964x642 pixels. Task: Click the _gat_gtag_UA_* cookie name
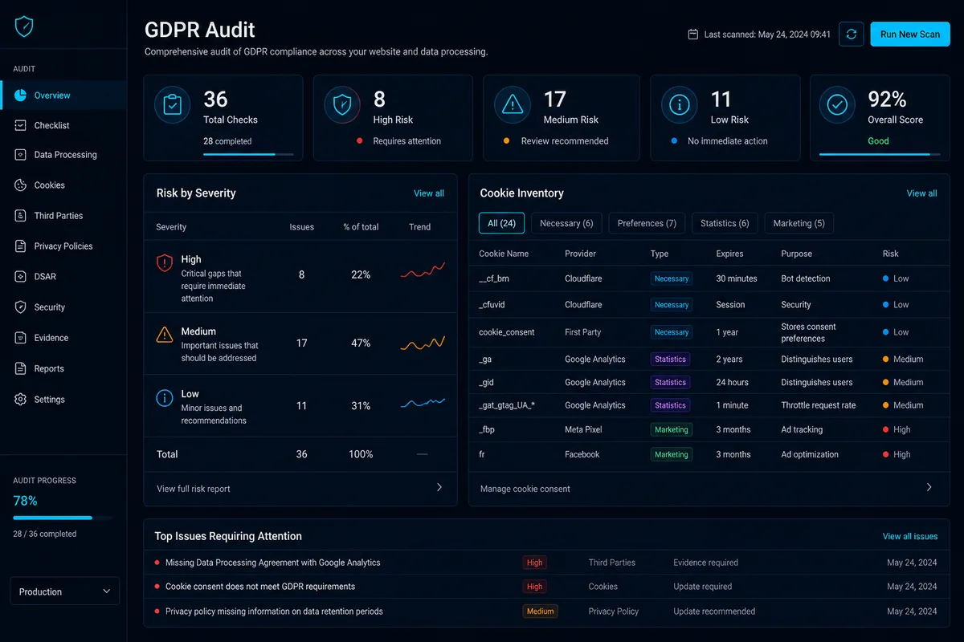click(x=507, y=406)
